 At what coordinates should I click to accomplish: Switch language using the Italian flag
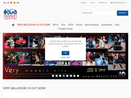(x=18, y=3)
